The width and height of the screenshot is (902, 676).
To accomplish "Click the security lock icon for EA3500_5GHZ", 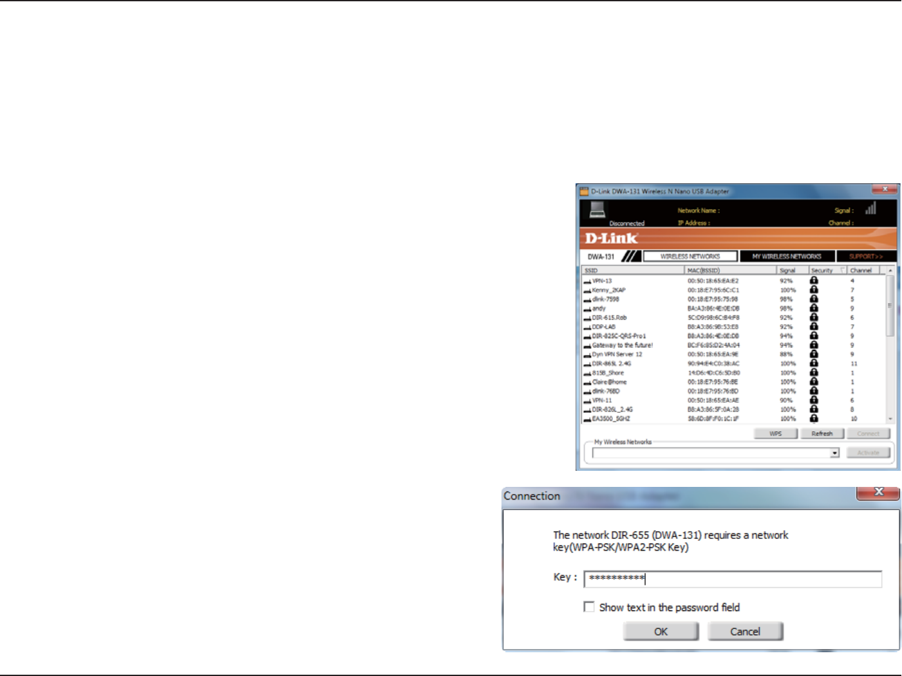I will (x=814, y=418).
